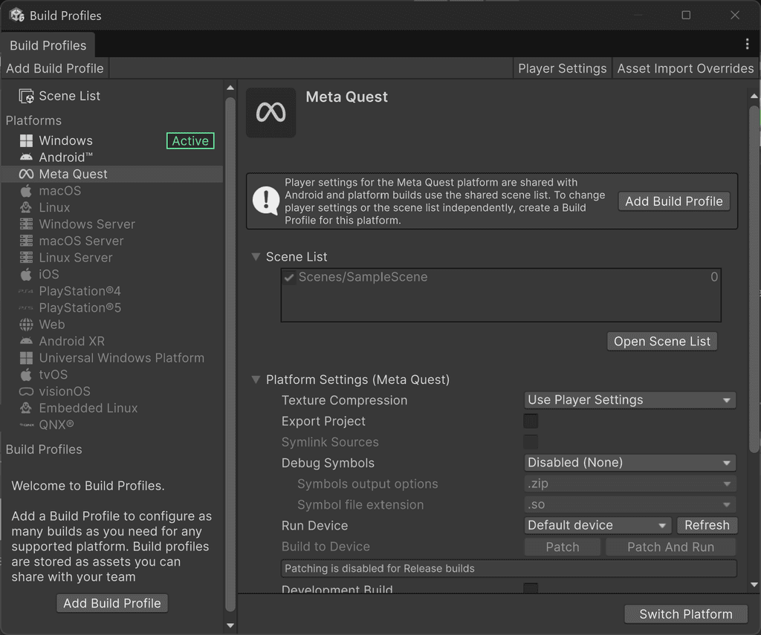Click Add Build Profile in info box
The height and width of the screenshot is (635, 761).
pos(673,201)
